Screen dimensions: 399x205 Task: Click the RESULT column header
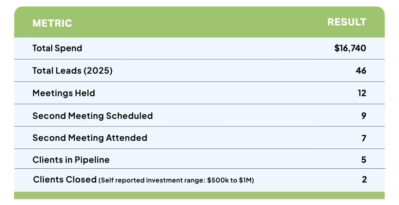[347, 22]
